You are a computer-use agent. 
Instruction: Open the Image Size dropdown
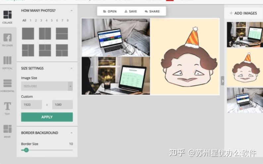(x=47, y=86)
